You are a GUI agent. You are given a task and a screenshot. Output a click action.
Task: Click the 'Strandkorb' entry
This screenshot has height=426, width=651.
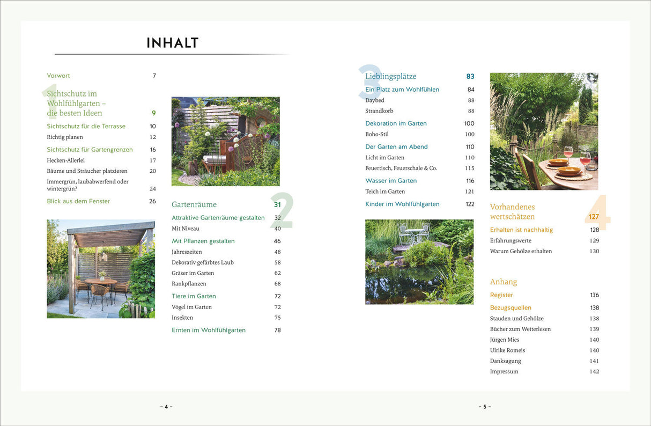[x=379, y=111]
